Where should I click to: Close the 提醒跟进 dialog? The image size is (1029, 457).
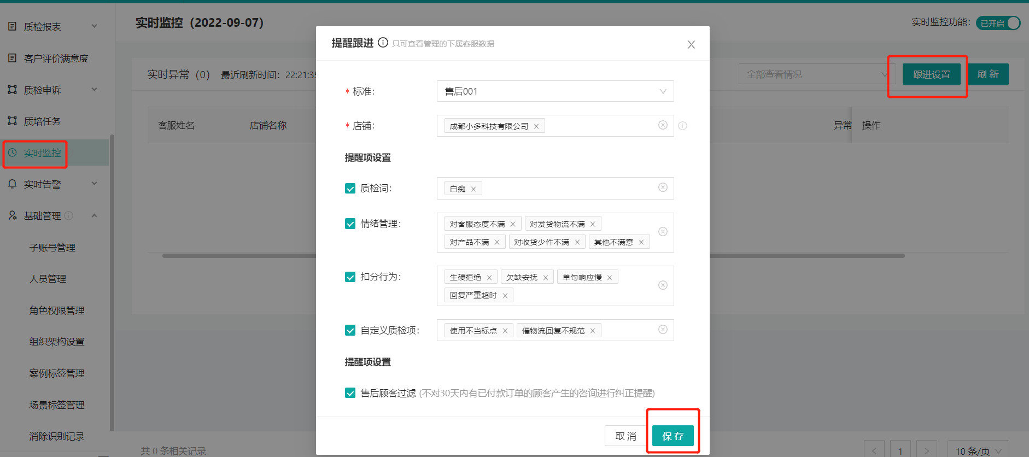[x=691, y=45]
